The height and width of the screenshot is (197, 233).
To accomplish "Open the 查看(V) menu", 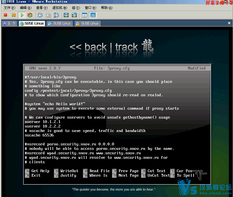I will click(x=42, y=8).
